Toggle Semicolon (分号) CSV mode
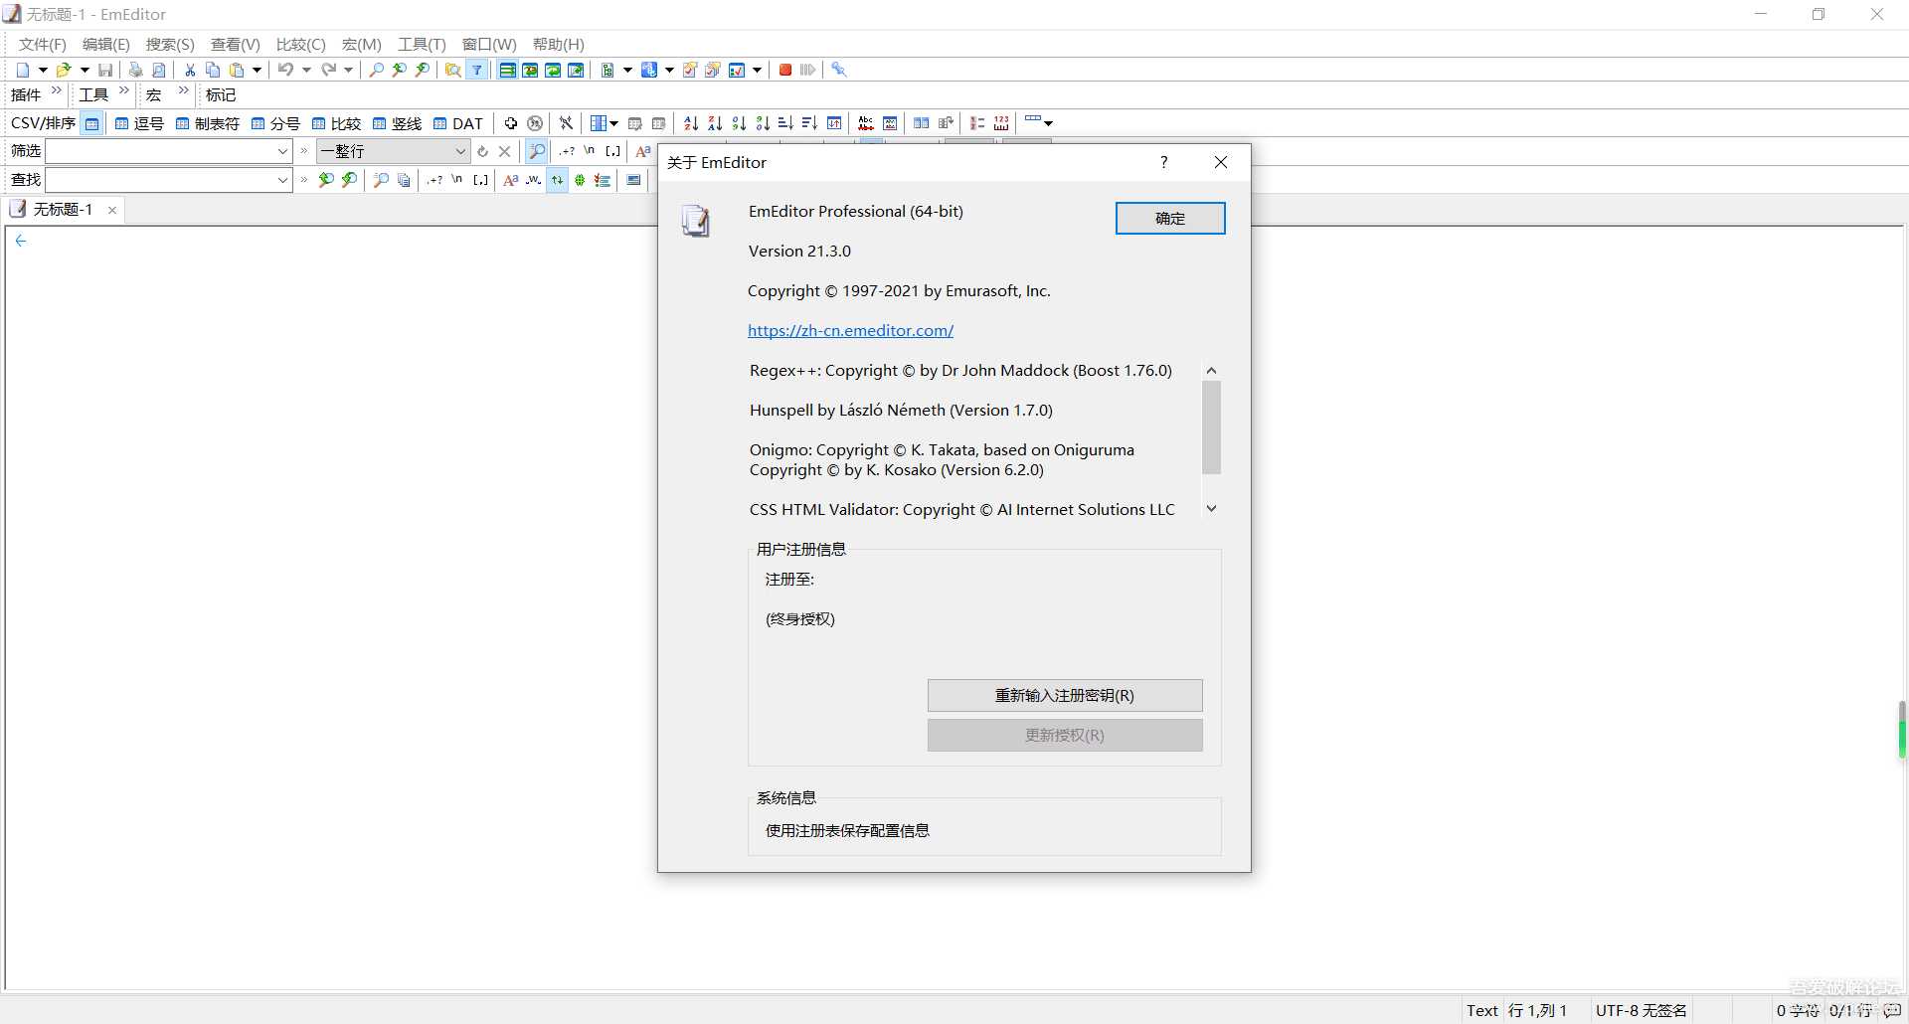The height and width of the screenshot is (1024, 1909). point(275,123)
